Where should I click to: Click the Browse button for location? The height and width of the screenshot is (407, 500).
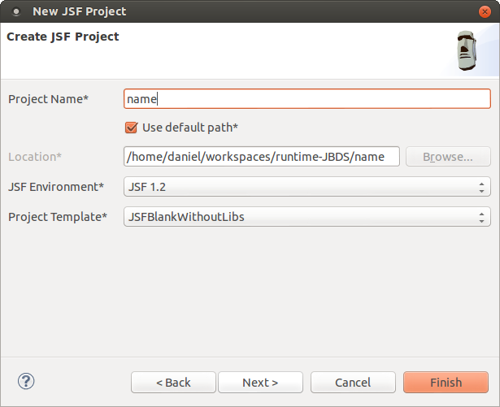[x=447, y=157]
